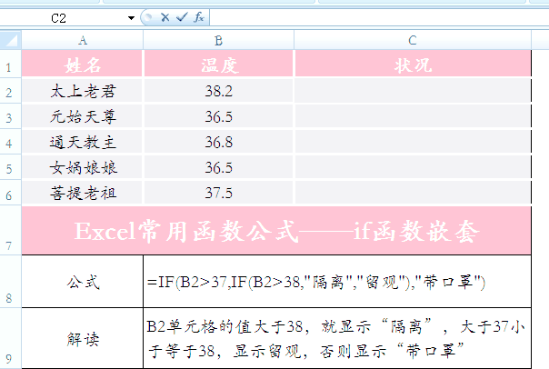Select column C header
This screenshot has width=549, height=369.
[413, 40]
